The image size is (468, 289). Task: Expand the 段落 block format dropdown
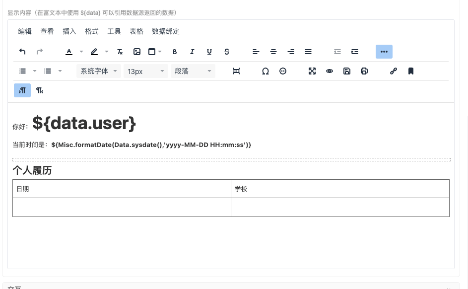point(193,71)
